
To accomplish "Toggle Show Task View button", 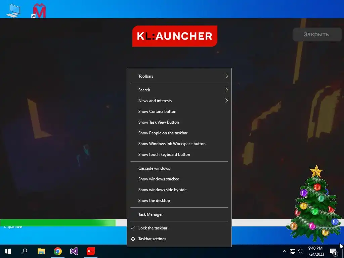I will 179,122.
